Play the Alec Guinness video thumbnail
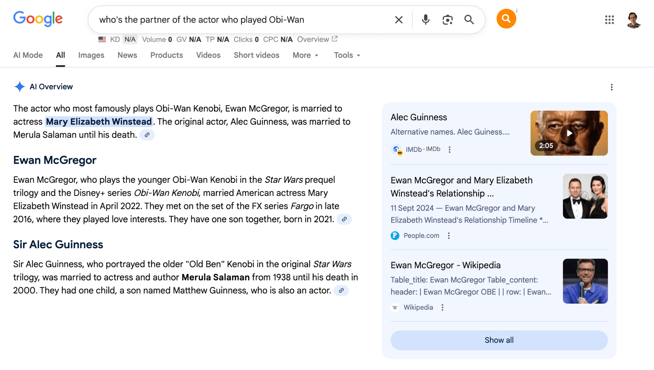 pos(569,133)
